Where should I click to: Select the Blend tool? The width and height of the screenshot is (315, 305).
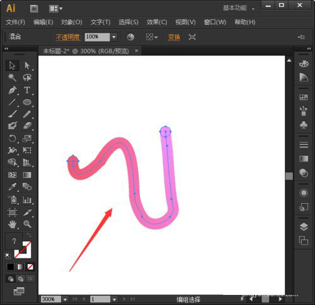coord(27,187)
